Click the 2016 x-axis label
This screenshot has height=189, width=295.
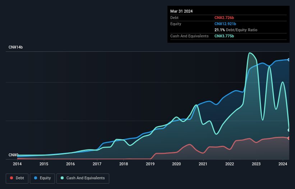pos(70,164)
